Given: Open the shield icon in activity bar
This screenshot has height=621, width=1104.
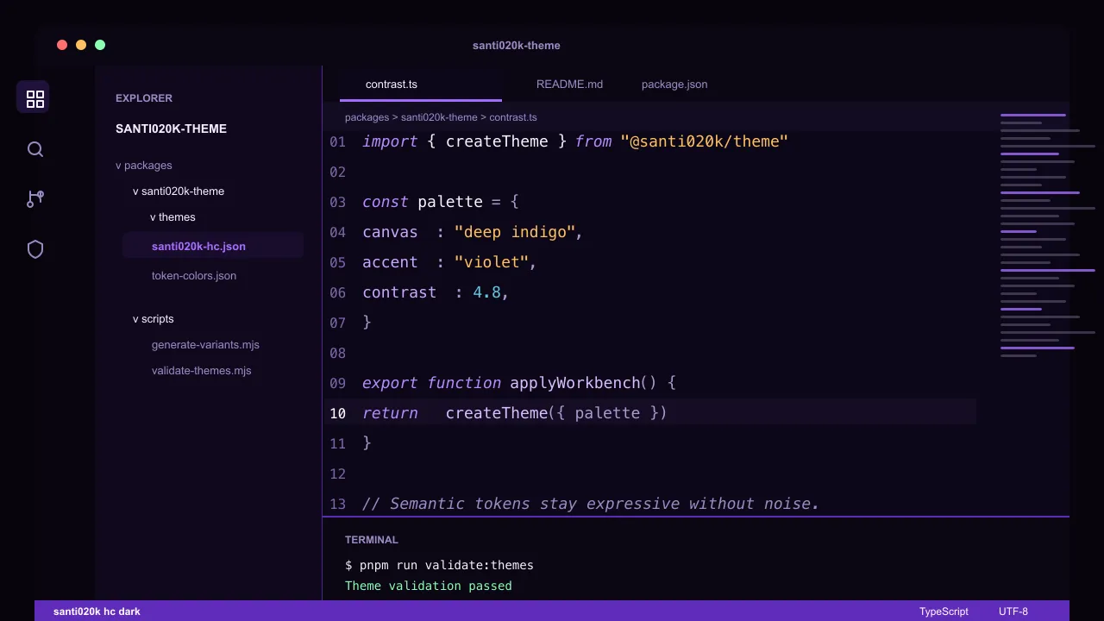Looking at the screenshot, I should (34, 249).
